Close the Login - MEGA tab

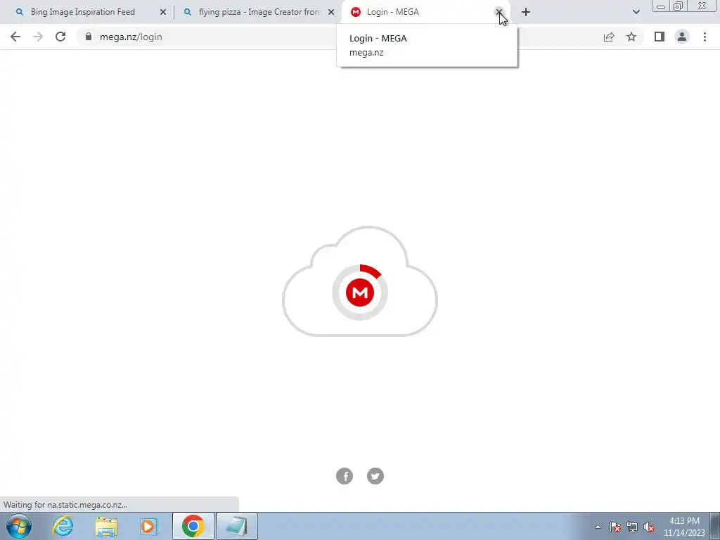pyautogui.click(x=499, y=12)
